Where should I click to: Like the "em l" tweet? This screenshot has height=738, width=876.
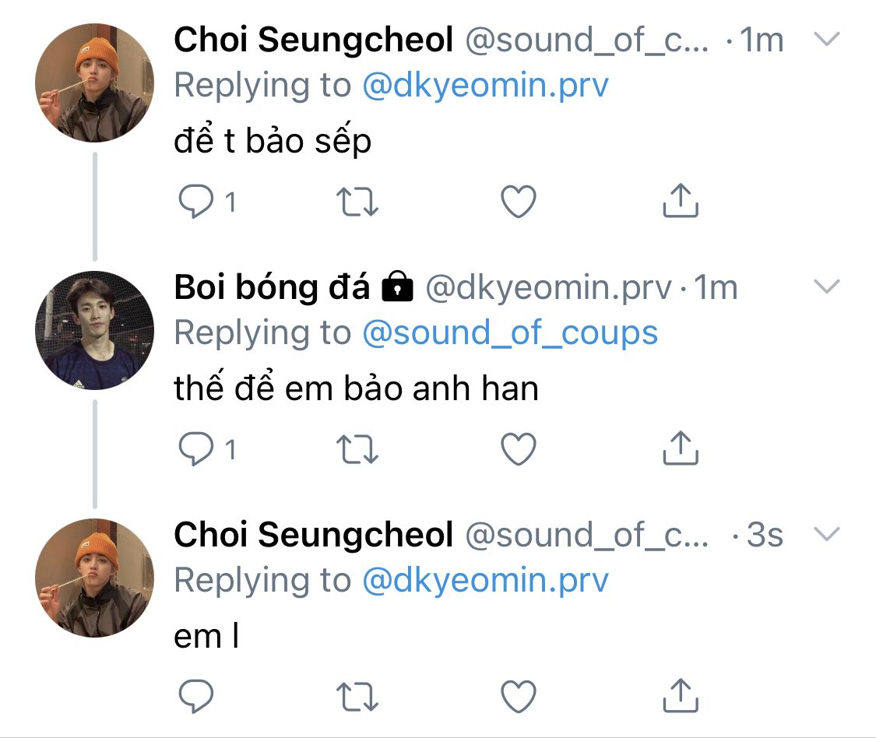[x=518, y=695]
